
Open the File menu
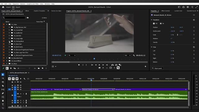(x=2, y=4)
